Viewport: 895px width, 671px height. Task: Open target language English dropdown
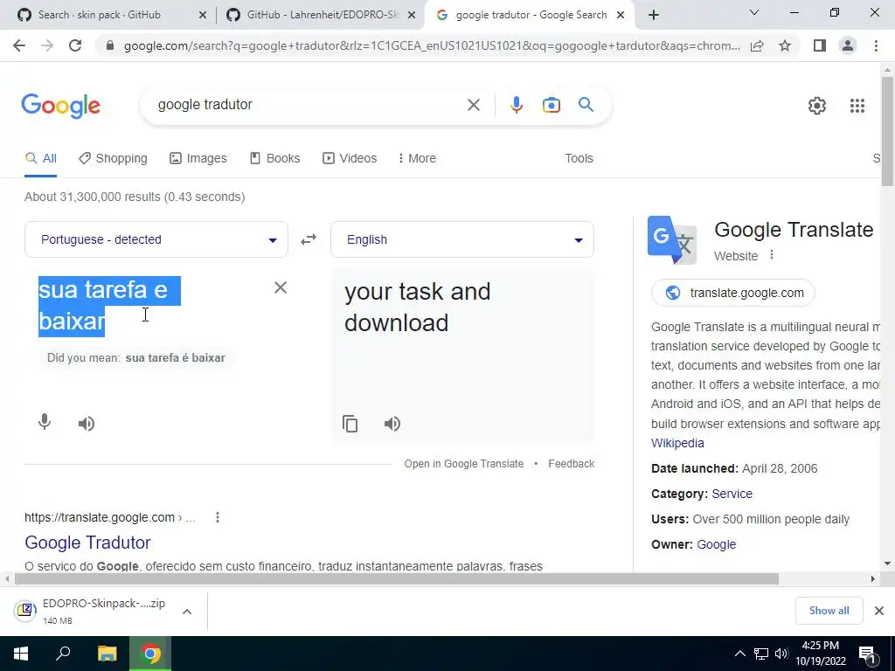[x=461, y=239]
